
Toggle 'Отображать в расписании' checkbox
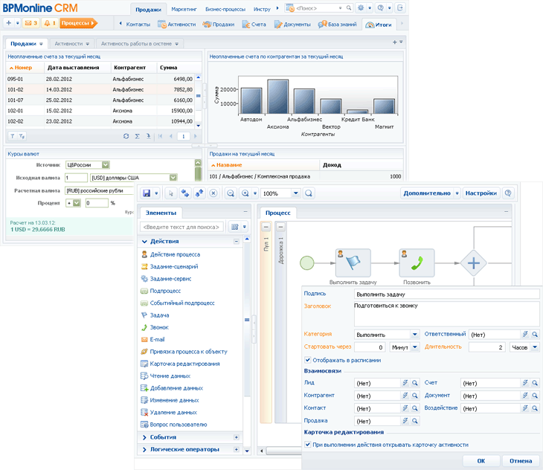click(x=308, y=360)
